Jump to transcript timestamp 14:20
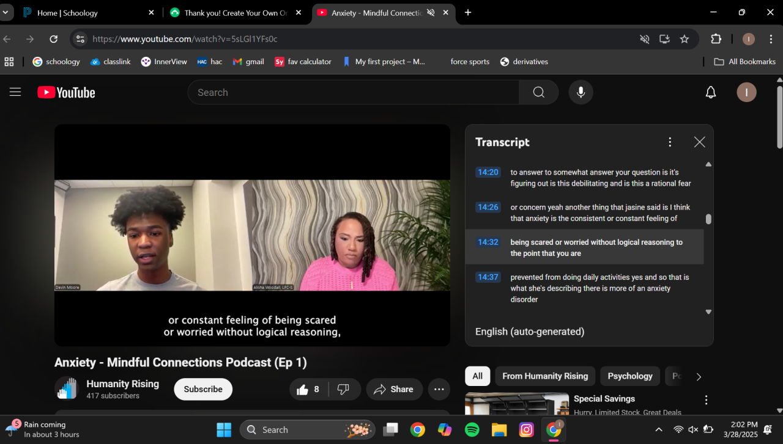Image resolution: width=783 pixels, height=444 pixels. [x=488, y=172]
